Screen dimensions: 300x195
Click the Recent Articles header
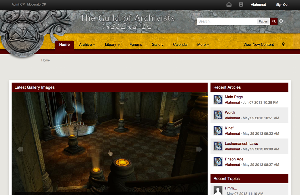[x=249, y=87]
